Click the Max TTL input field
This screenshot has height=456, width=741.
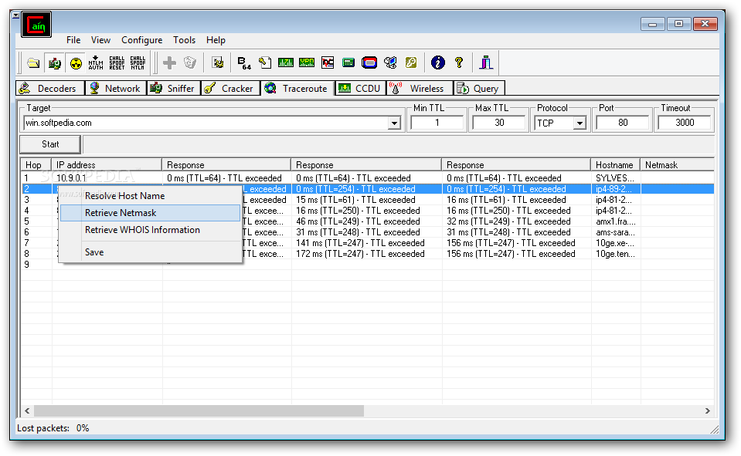click(x=499, y=123)
